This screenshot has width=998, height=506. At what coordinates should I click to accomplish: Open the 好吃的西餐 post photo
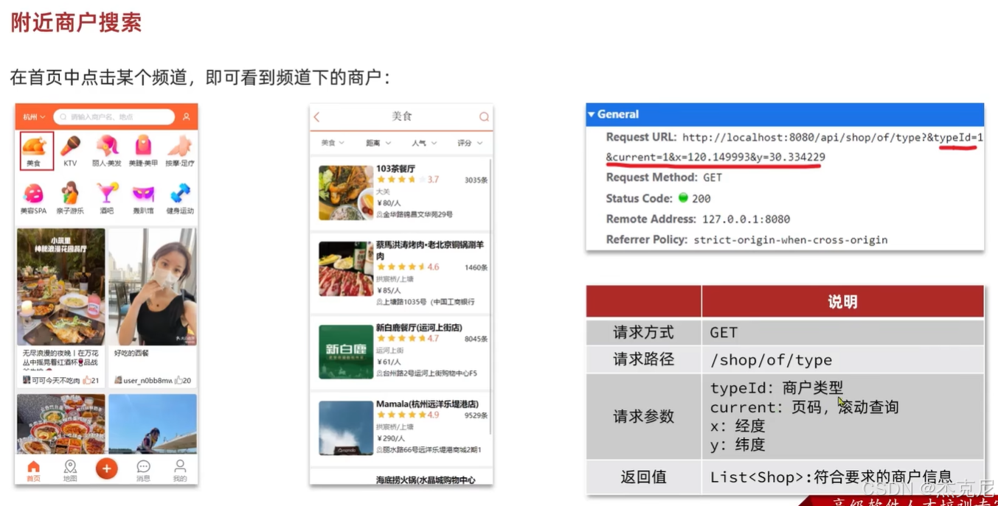click(x=153, y=287)
